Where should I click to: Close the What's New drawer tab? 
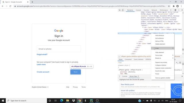point(138,76)
